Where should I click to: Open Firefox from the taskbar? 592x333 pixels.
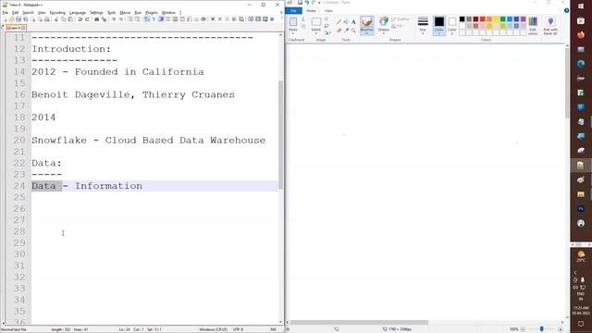581,35
